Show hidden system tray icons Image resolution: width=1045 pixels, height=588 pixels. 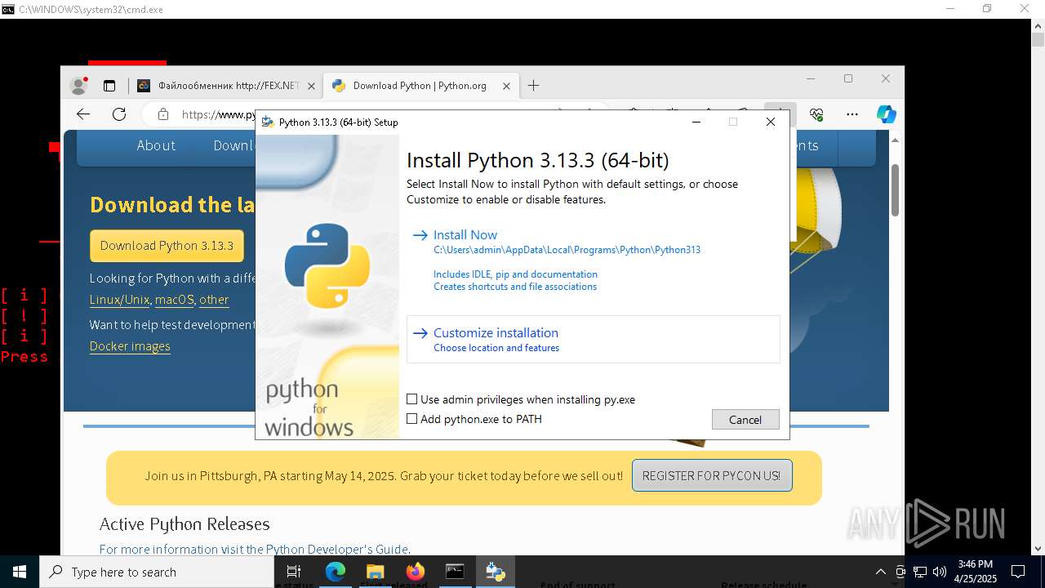tap(880, 572)
